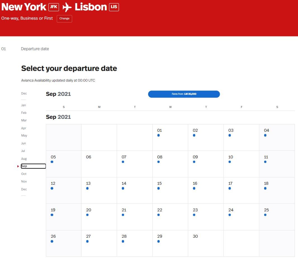Click the red arrow marker beside Sep
298x259 pixels.
pos(18,166)
